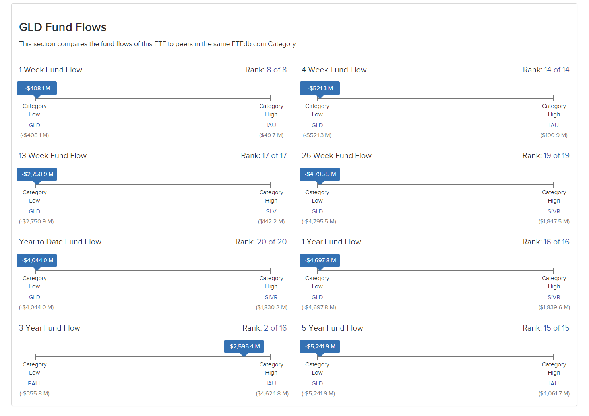The image size is (589, 416).
Task: Click the ($4,061.7 M) category high value
Action: coord(554,393)
